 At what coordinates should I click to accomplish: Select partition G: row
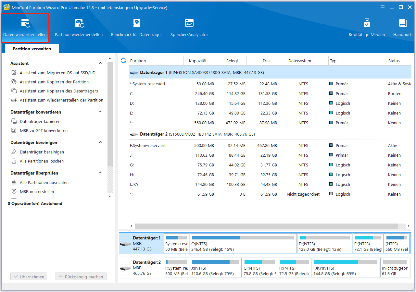pyautogui.click(x=270, y=165)
